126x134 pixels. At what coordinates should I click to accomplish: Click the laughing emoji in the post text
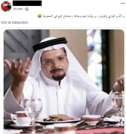tap(40, 16)
